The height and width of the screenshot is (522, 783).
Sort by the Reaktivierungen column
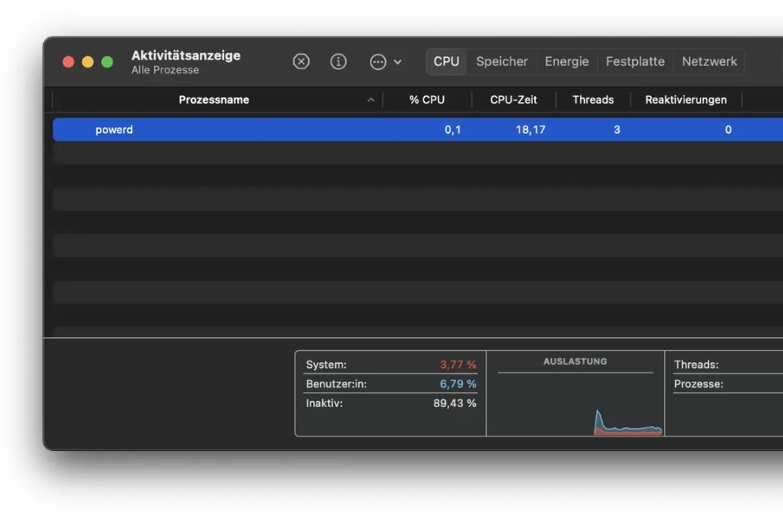686,100
